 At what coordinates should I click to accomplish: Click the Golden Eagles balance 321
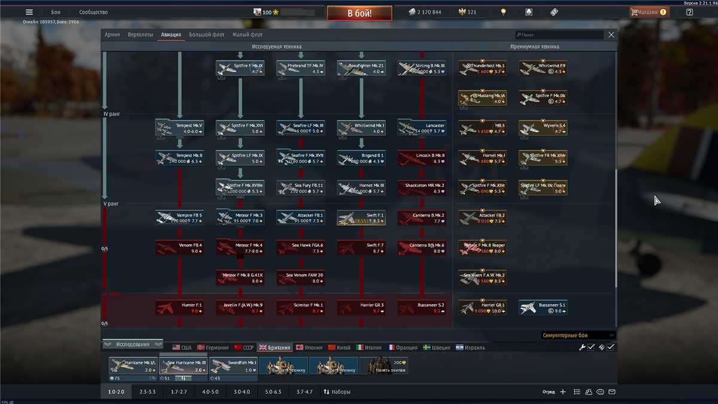pos(467,12)
